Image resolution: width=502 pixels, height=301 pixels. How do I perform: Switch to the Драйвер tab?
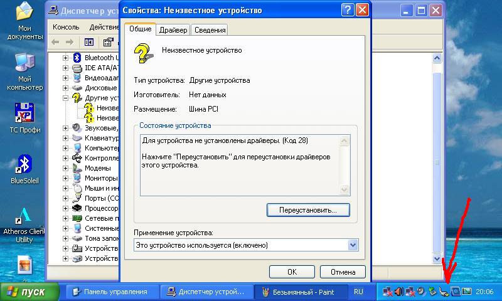point(173,30)
